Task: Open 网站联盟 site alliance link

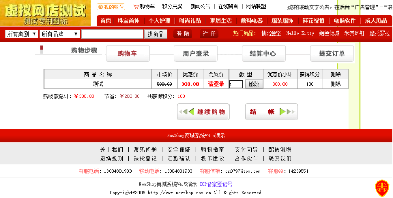Action: point(256,6)
